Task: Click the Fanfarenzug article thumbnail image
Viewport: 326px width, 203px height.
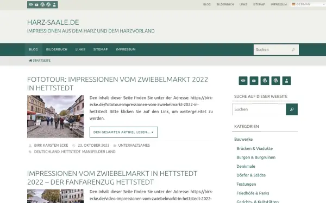Action: click(x=55, y=196)
